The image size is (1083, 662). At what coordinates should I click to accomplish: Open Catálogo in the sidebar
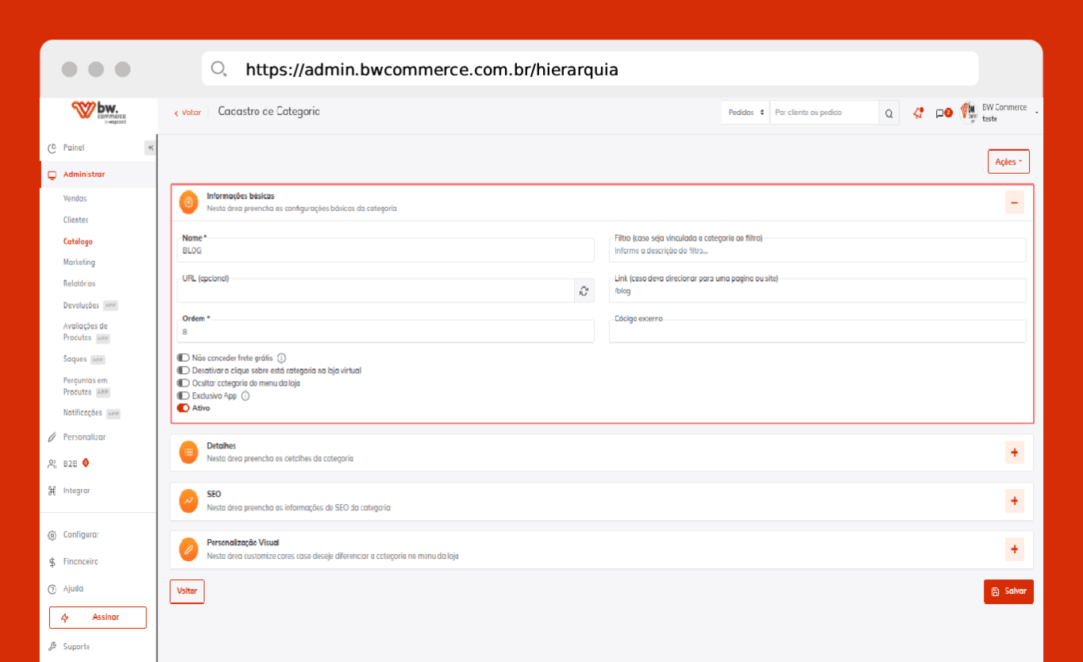(78, 241)
